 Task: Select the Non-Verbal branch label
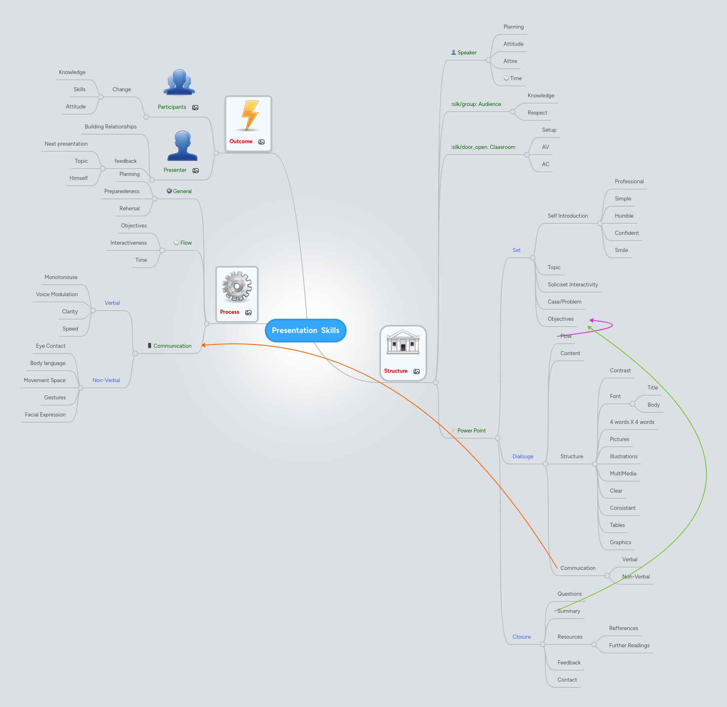(x=106, y=380)
